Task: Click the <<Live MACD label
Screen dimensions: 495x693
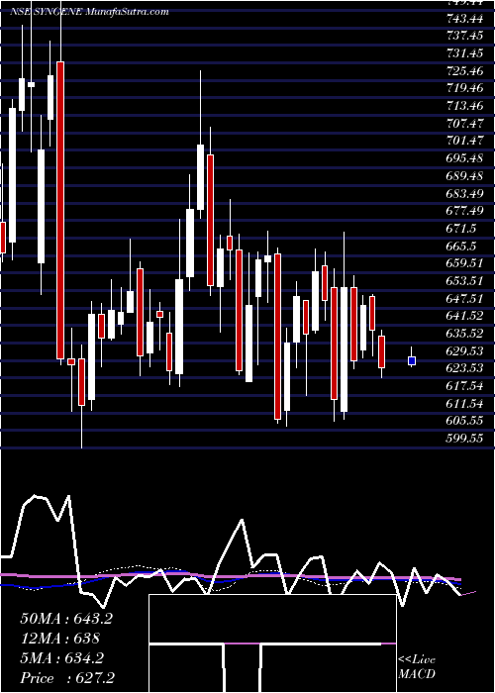Action: click(x=417, y=666)
